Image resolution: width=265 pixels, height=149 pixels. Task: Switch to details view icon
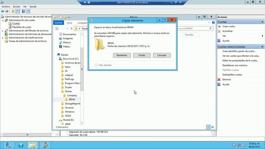coord(208,127)
